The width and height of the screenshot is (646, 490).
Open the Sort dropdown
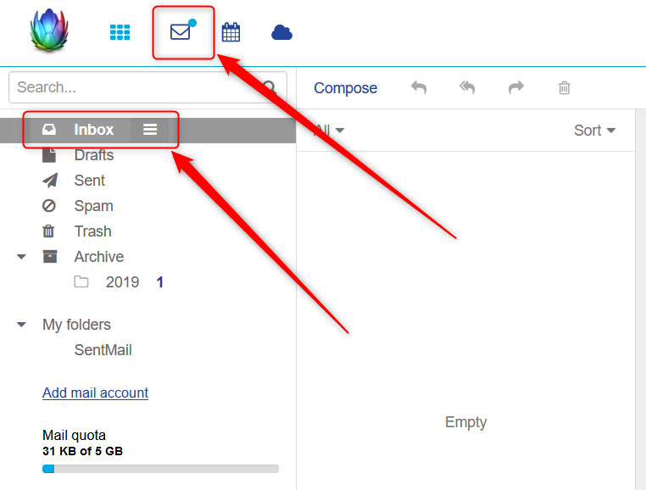point(593,131)
